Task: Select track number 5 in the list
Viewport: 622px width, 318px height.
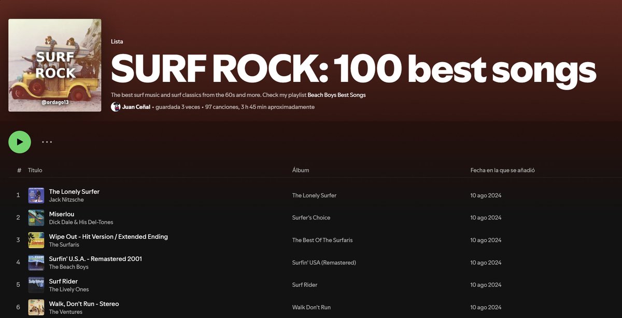Action: click(18, 285)
